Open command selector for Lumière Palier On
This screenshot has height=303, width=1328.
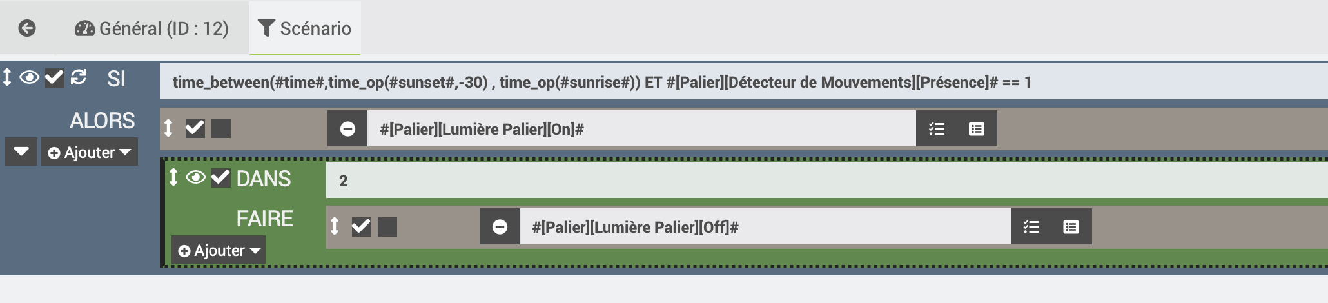[977, 129]
